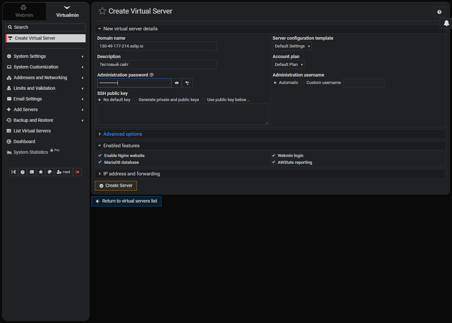Open the favorites star in sidebar toolbar
Image resolution: width=452 pixels, height=323 pixels.
[x=41, y=172]
